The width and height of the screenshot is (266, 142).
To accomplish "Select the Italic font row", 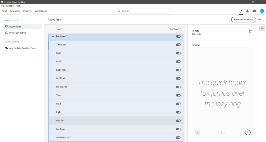I will tap(116, 53).
